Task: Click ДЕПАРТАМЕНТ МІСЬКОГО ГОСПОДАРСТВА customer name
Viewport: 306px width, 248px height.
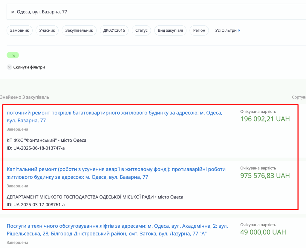Action: click(x=80, y=197)
